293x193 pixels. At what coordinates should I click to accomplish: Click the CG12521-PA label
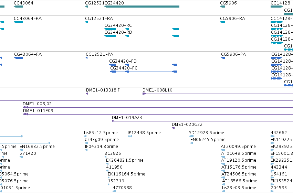click(x=100, y=54)
